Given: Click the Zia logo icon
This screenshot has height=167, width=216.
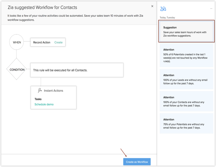Looking at the screenshot, I should [x=163, y=9].
